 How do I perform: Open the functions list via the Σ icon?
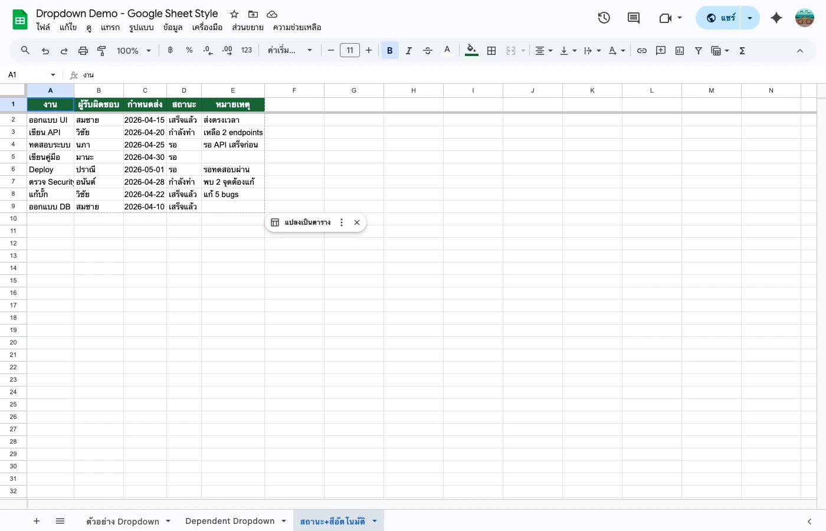pyautogui.click(x=742, y=50)
